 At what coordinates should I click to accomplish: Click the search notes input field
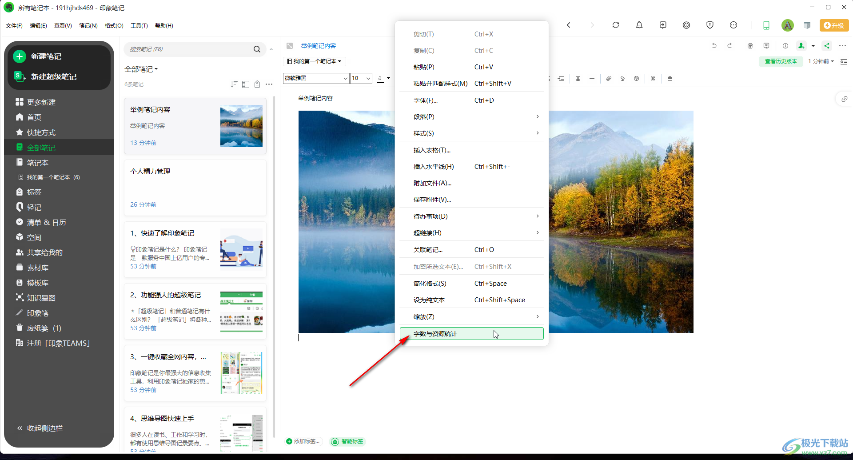pyautogui.click(x=189, y=49)
